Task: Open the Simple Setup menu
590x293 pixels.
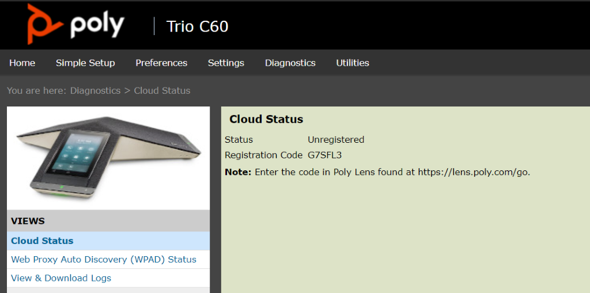Action: coord(85,63)
